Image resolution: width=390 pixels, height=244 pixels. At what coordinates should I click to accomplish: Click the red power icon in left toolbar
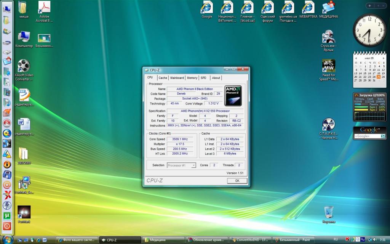pyautogui.click(x=7, y=226)
